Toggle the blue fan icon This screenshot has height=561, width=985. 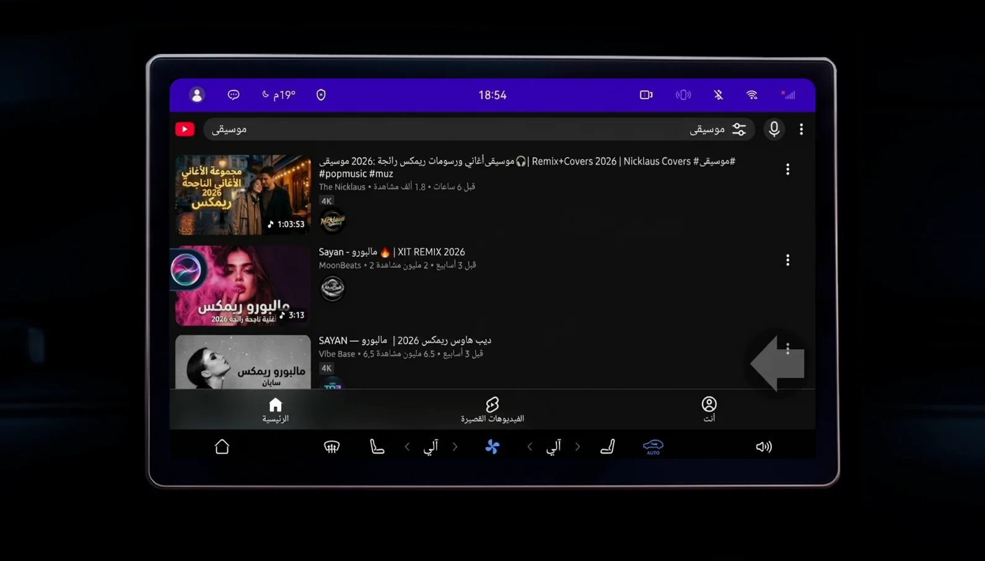[x=492, y=446]
